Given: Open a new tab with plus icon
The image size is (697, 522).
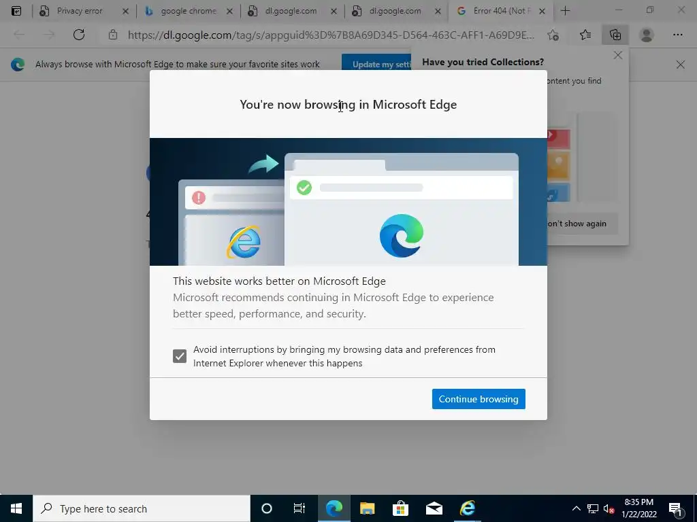Looking at the screenshot, I should click(565, 11).
